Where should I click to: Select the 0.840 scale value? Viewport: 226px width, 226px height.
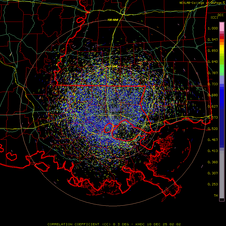click(x=213, y=62)
